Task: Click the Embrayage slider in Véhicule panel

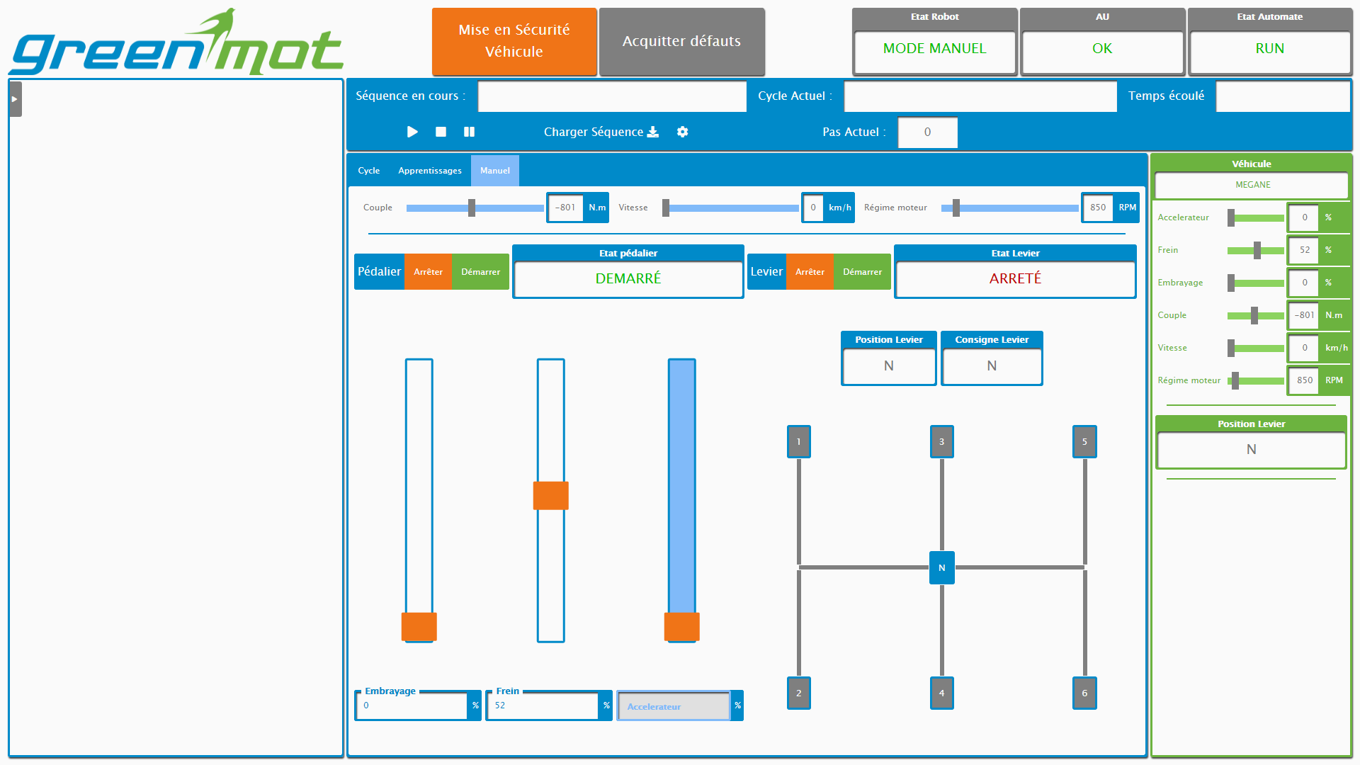Action: pos(1256,283)
